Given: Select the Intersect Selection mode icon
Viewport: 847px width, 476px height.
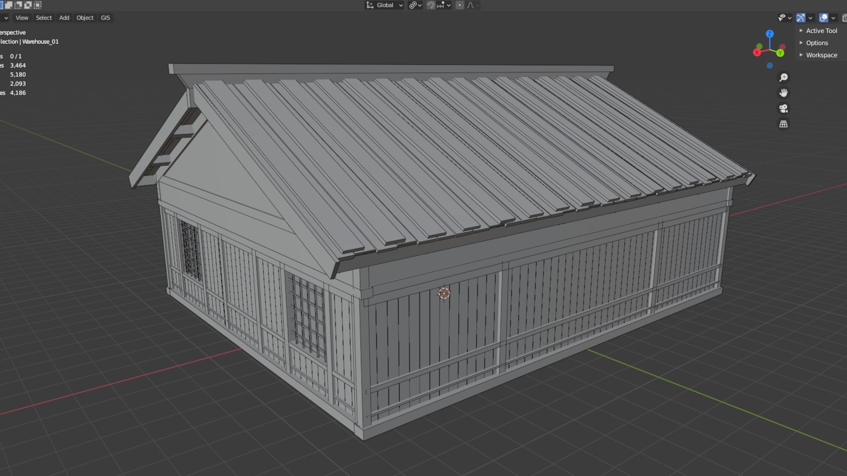Looking at the screenshot, I should click(37, 5).
